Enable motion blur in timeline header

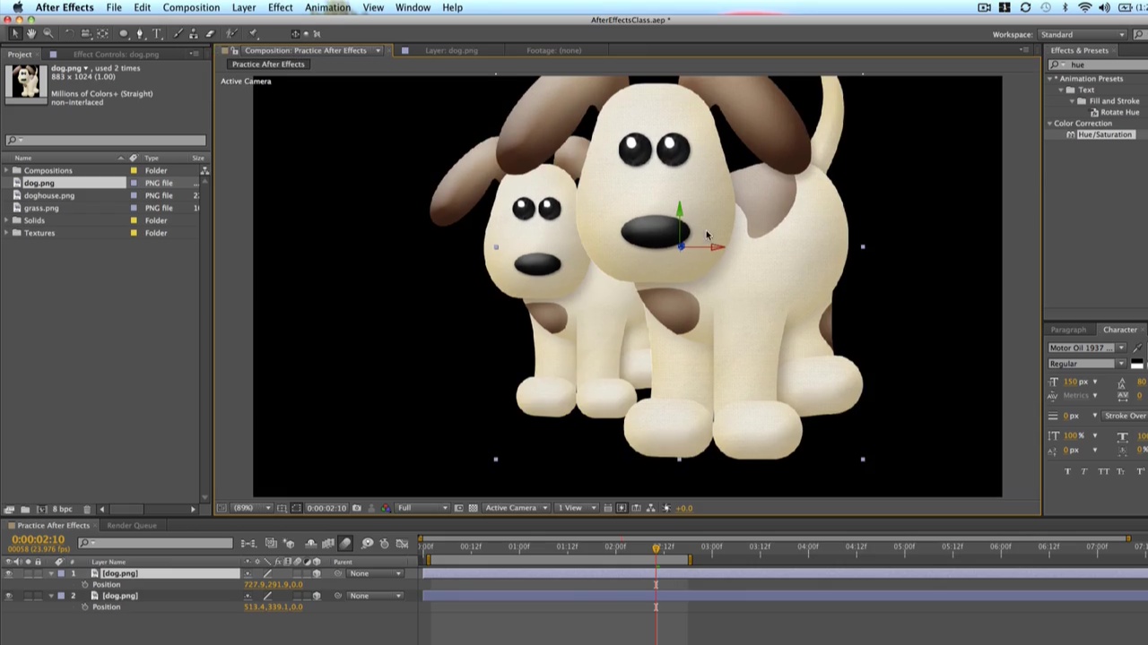tap(345, 544)
